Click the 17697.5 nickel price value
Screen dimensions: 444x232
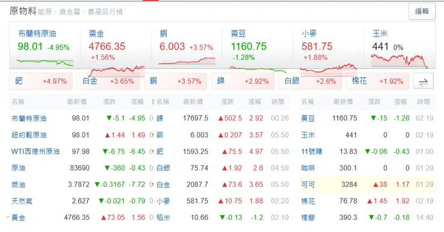(196, 118)
